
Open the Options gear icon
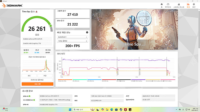coord(194,4)
